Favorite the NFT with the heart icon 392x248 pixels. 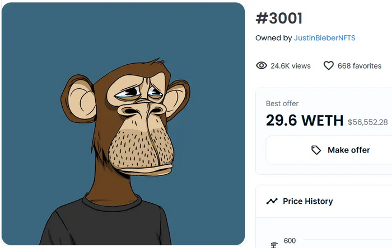click(329, 66)
